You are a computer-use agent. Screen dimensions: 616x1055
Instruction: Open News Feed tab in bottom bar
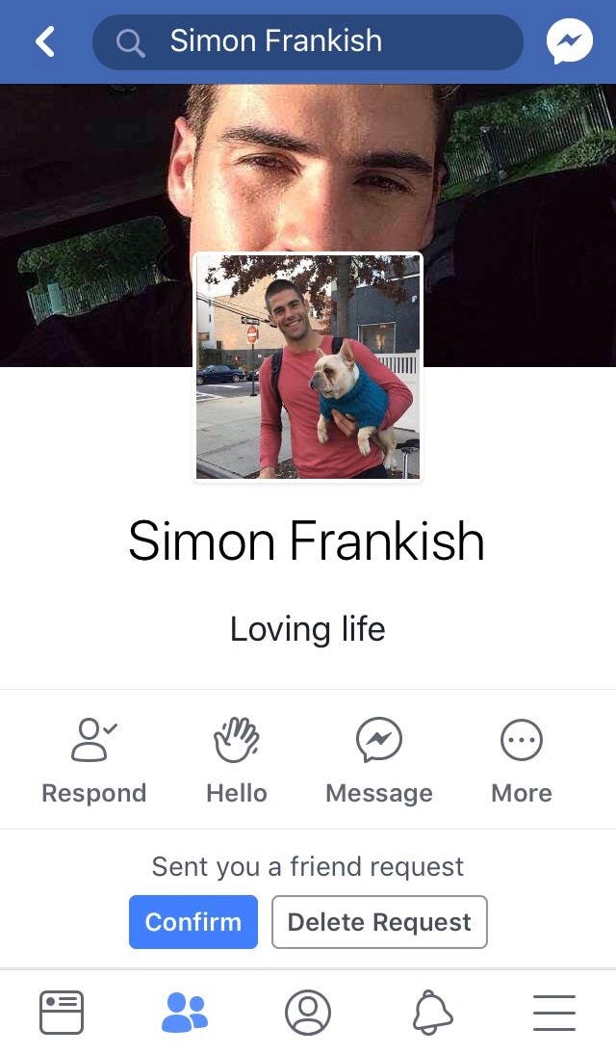(62, 1012)
